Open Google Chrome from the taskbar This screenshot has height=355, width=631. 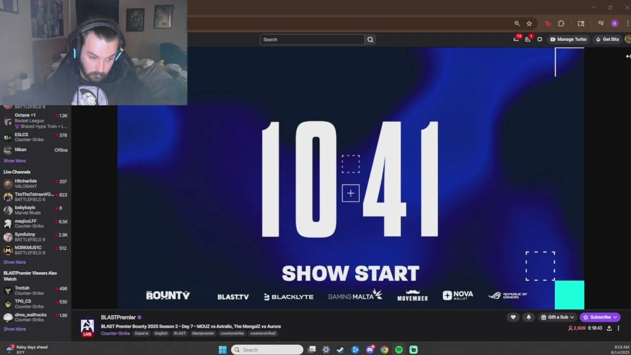385,350
